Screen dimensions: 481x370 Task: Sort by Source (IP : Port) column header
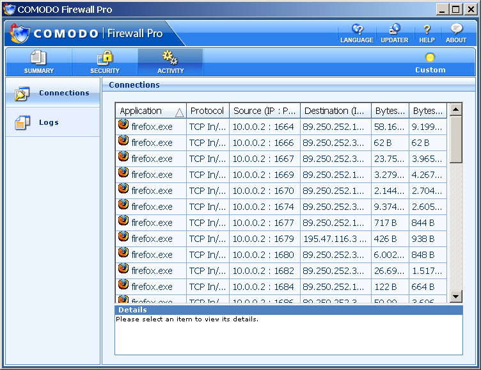click(265, 111)
